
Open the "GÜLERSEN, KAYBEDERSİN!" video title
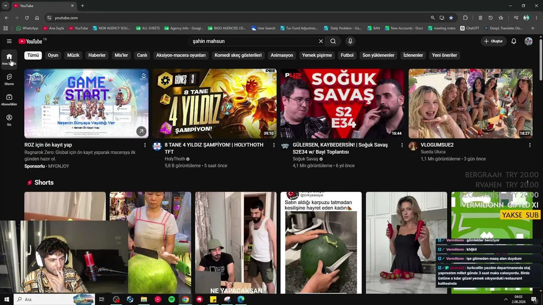click(x=340, y=148)
